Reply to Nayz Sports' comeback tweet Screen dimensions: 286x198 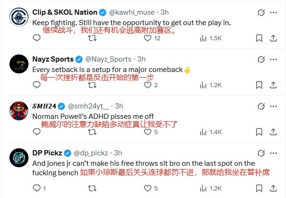37,85
